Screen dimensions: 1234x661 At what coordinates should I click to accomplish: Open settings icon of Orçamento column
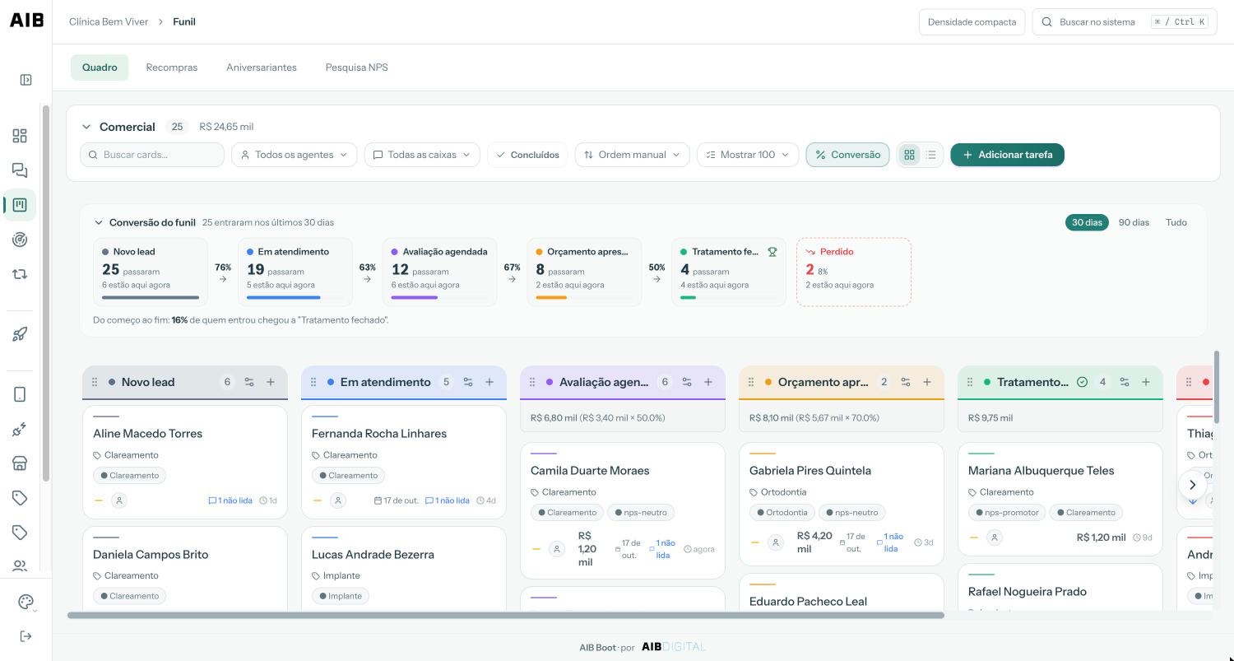906,382
